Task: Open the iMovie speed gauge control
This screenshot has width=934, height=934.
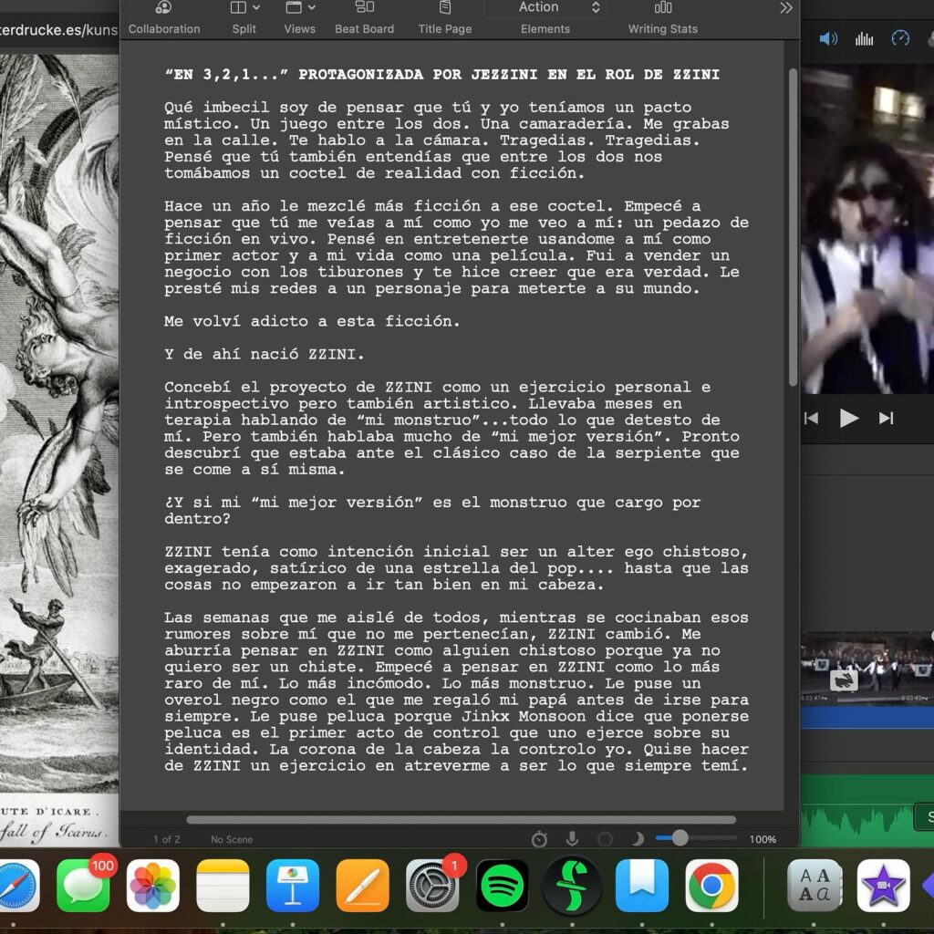Action: (x=900, y=38)
